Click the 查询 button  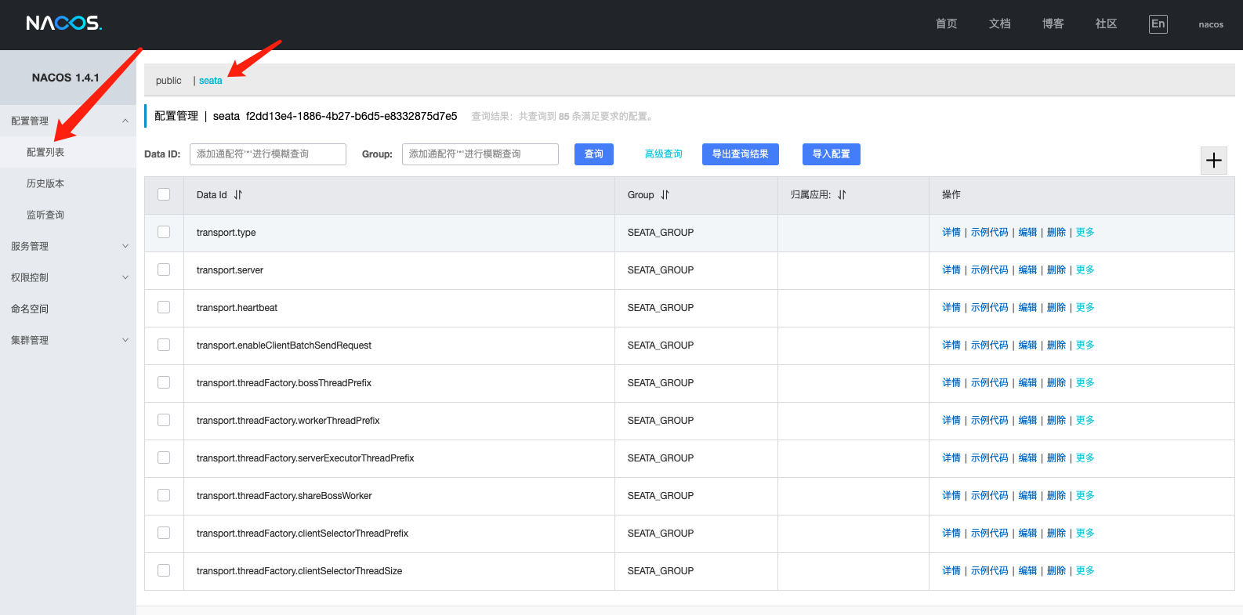tap(594, 154)
